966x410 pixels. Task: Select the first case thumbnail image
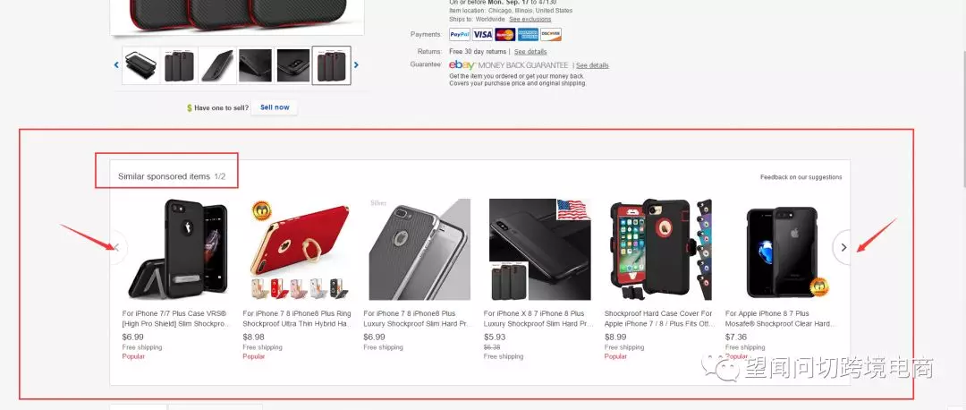141,65
